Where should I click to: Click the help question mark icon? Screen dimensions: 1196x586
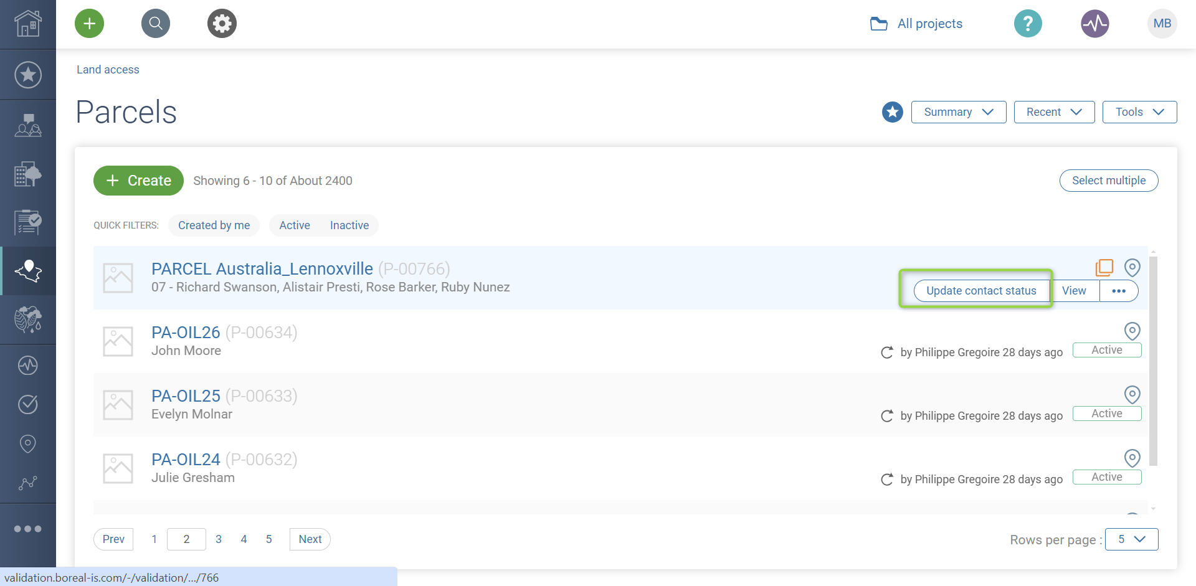[1028, 24]
